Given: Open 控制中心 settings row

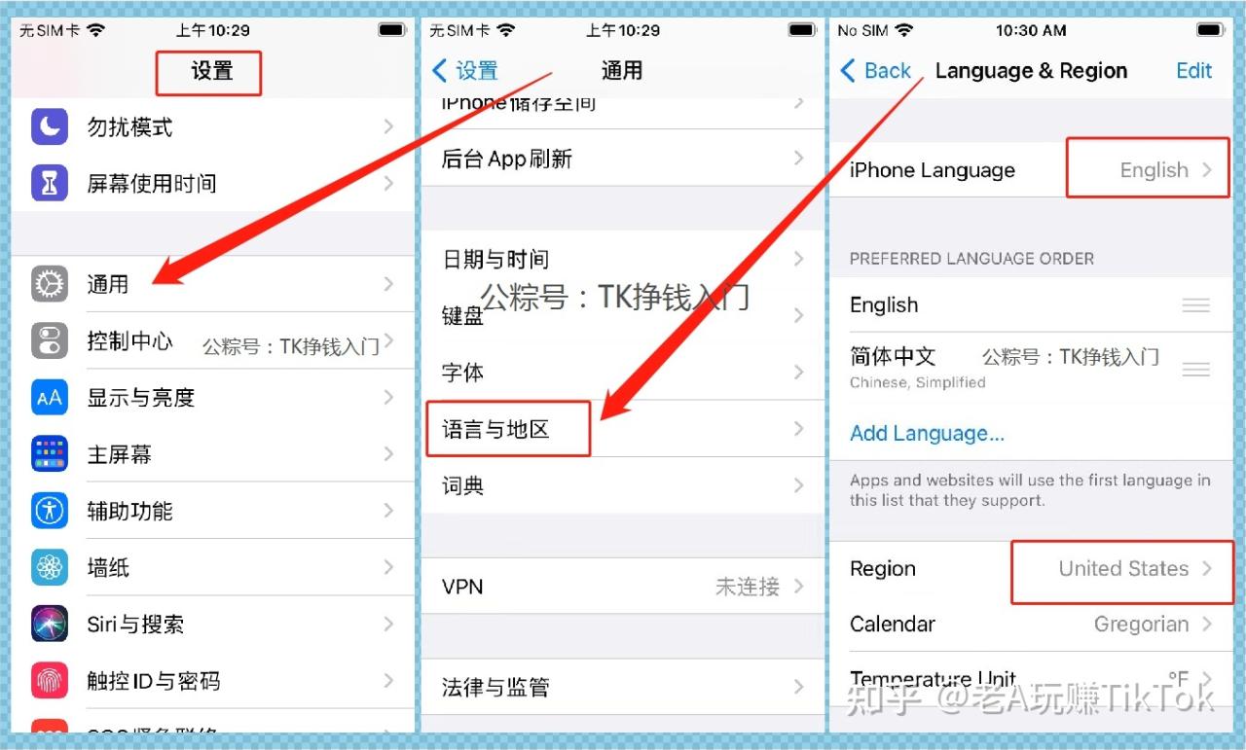Looking at the screenshot, I should coord(213,340).
